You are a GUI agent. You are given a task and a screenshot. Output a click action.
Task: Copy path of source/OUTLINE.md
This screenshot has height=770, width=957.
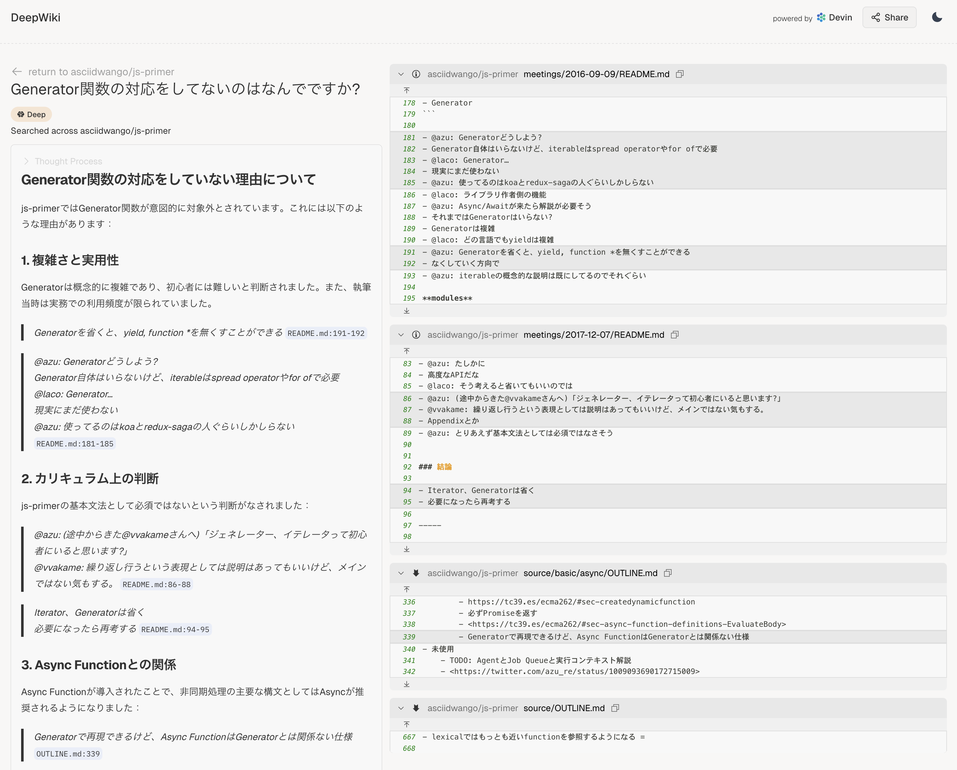(x=615, y=708)
